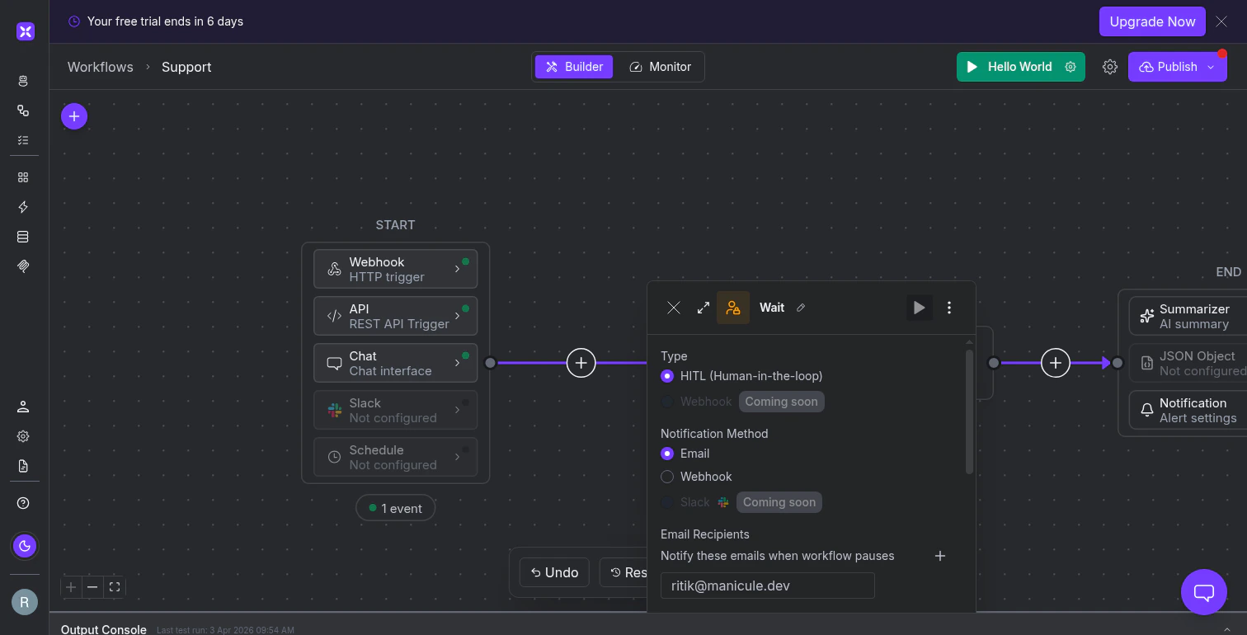This screenshot has width=1247, height=635.
Task: Open the Workflows breadcrumb menu
Action: 100,67
